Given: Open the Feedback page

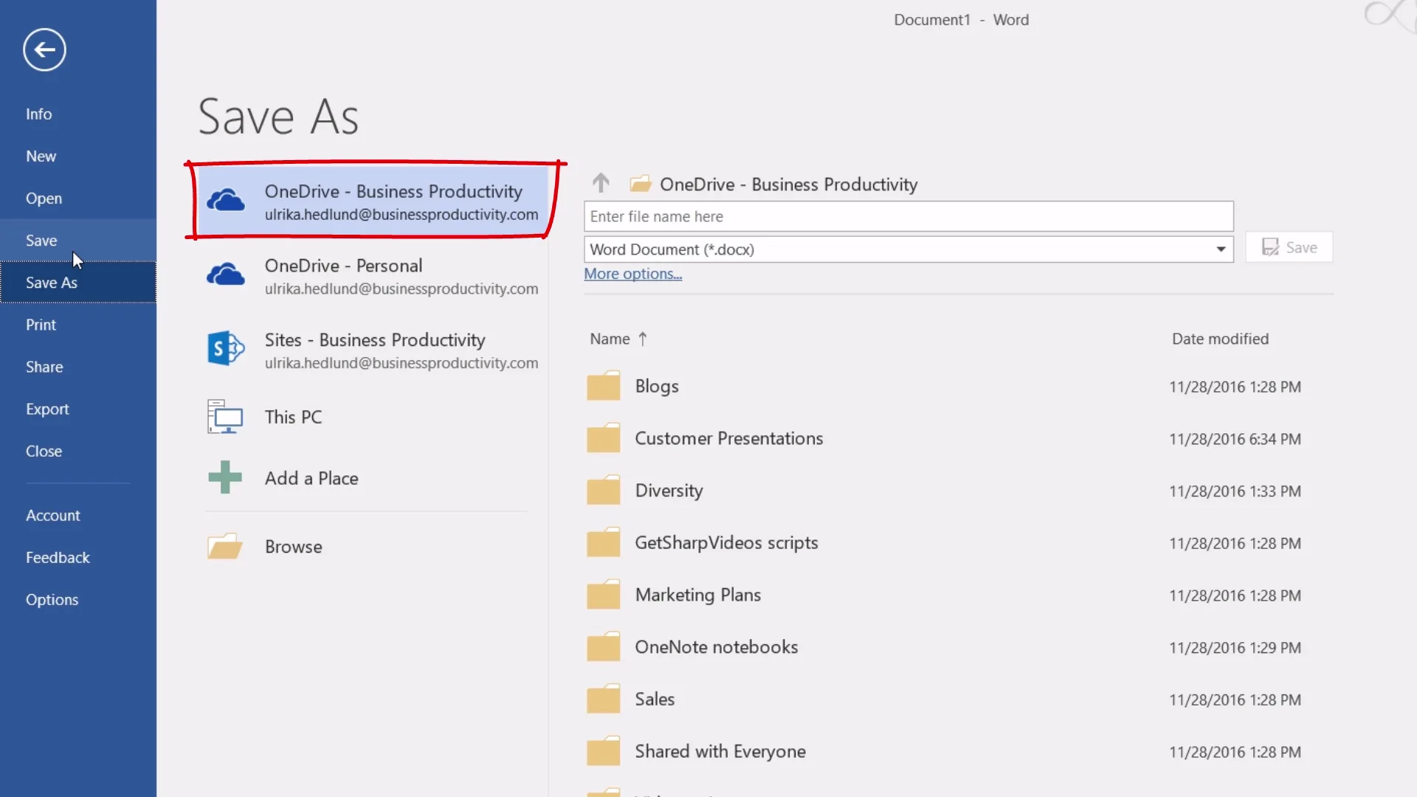Looking at the screenshot, I should pyautogui.click(x=78, y=557).
